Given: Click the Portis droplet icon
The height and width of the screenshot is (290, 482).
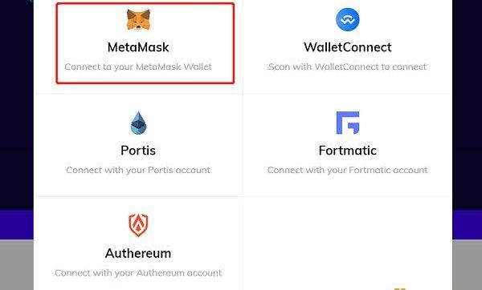Looking at the screenshot, I should (x=138, y=123).
